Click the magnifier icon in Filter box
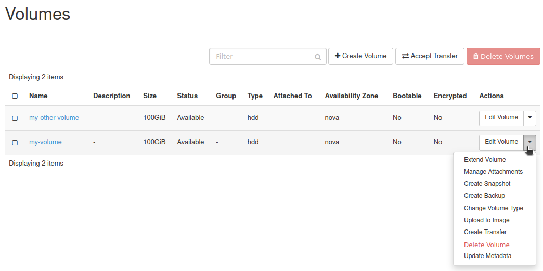This screenshot has width=543, height=271. [318, 57]
